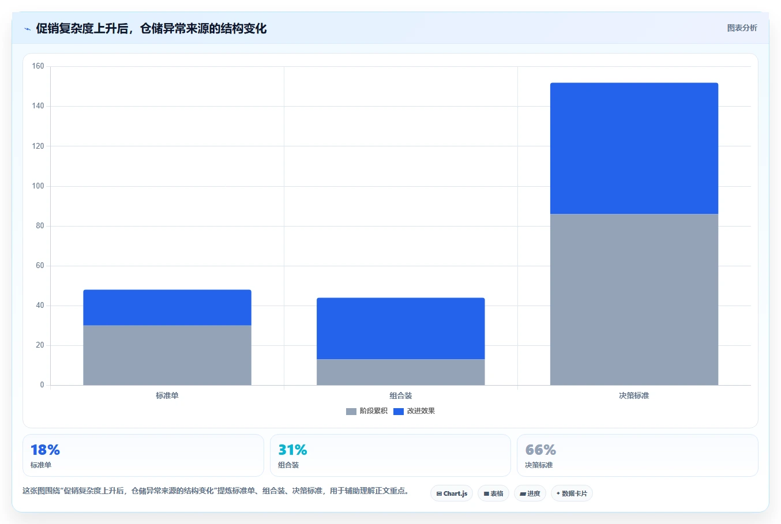
Task: Click the 表格 tag chip
Action: click(493, 493)
